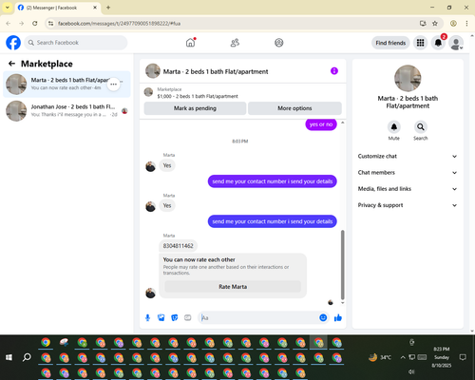Open the 34°C weather widget
The height and width of the screenshot is (380, 475).
click(380, 357)
